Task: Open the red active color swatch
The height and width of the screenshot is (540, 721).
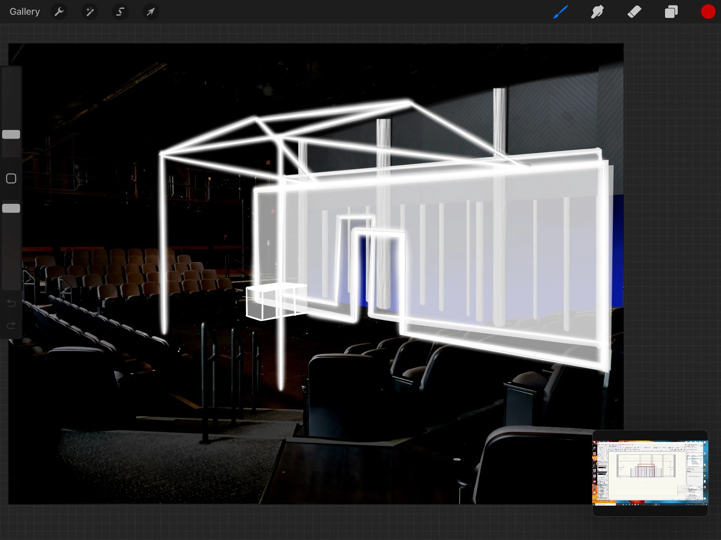Action: [x=708, y=12]
